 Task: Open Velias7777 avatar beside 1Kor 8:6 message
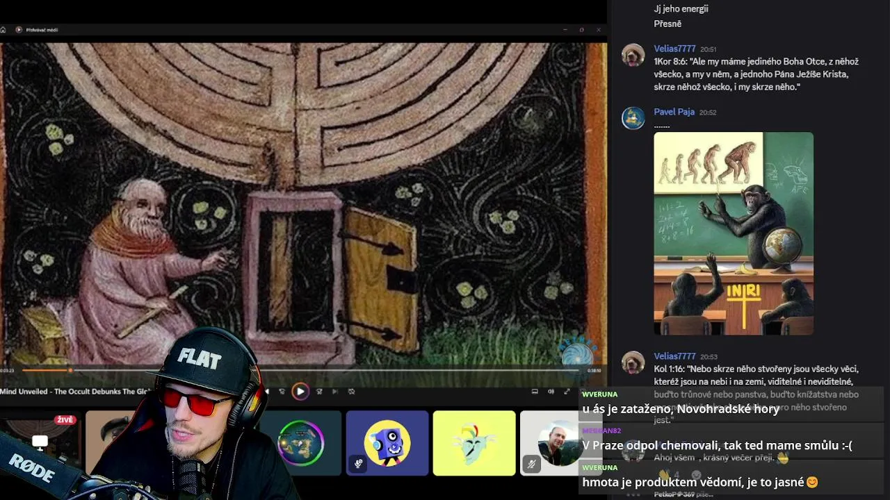[633, 55]
